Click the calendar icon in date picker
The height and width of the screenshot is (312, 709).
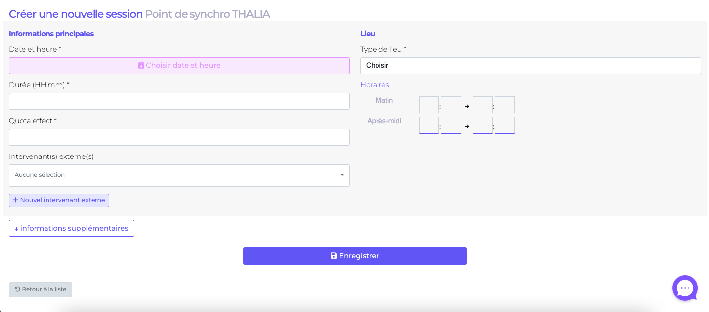(141, 65)
